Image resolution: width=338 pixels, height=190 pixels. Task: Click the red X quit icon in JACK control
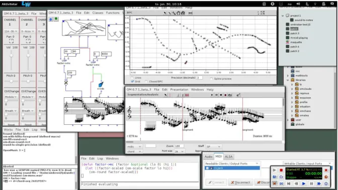(x=326, y=170)
